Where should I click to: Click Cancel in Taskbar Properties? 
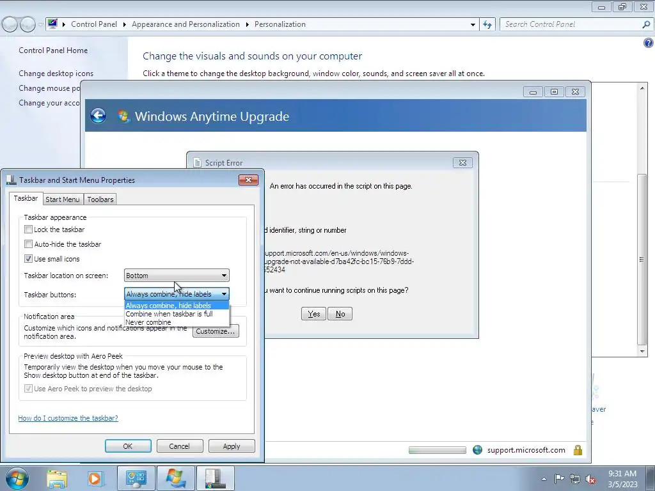pos(180,446)
